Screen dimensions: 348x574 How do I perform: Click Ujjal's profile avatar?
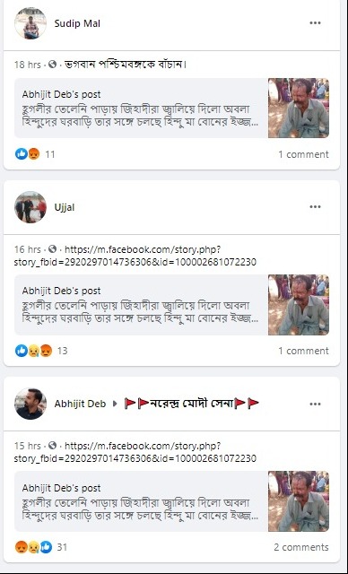[30, 207]
